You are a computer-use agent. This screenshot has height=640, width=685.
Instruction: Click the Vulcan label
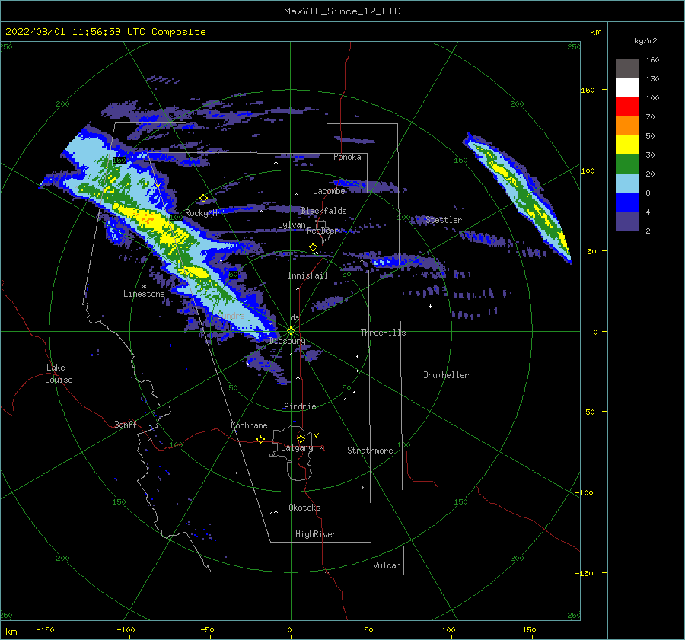pos(387,565)
